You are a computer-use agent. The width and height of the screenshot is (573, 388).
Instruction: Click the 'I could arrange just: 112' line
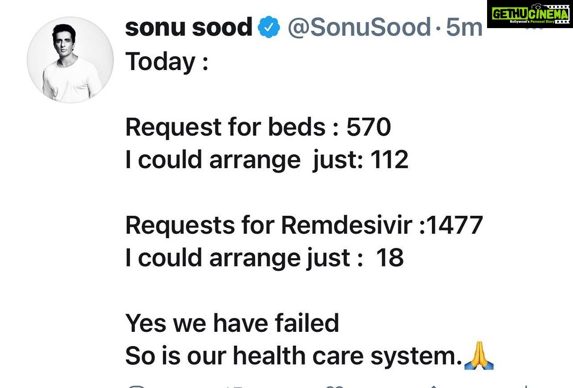(x=267, y=160)
